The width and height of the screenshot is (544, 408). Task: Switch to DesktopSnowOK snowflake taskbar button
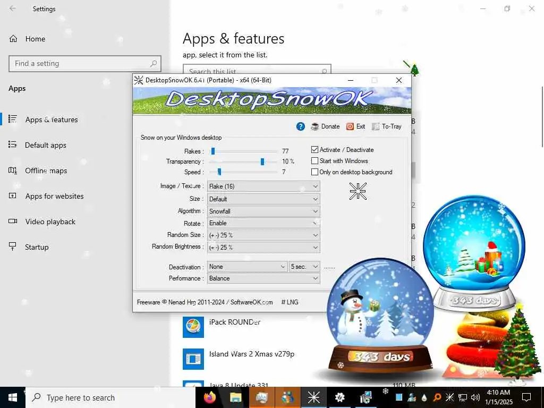(313, 397)
